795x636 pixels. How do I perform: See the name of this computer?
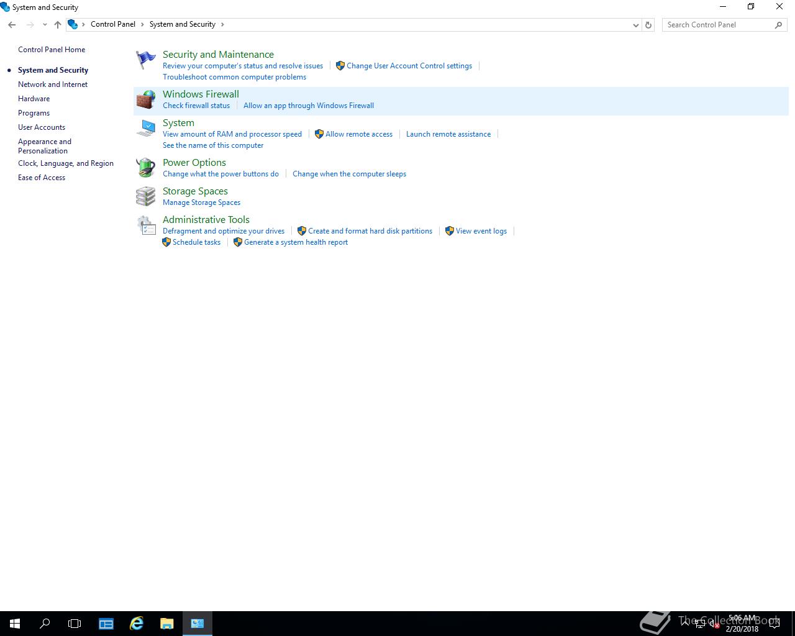[x=213, y=145]
